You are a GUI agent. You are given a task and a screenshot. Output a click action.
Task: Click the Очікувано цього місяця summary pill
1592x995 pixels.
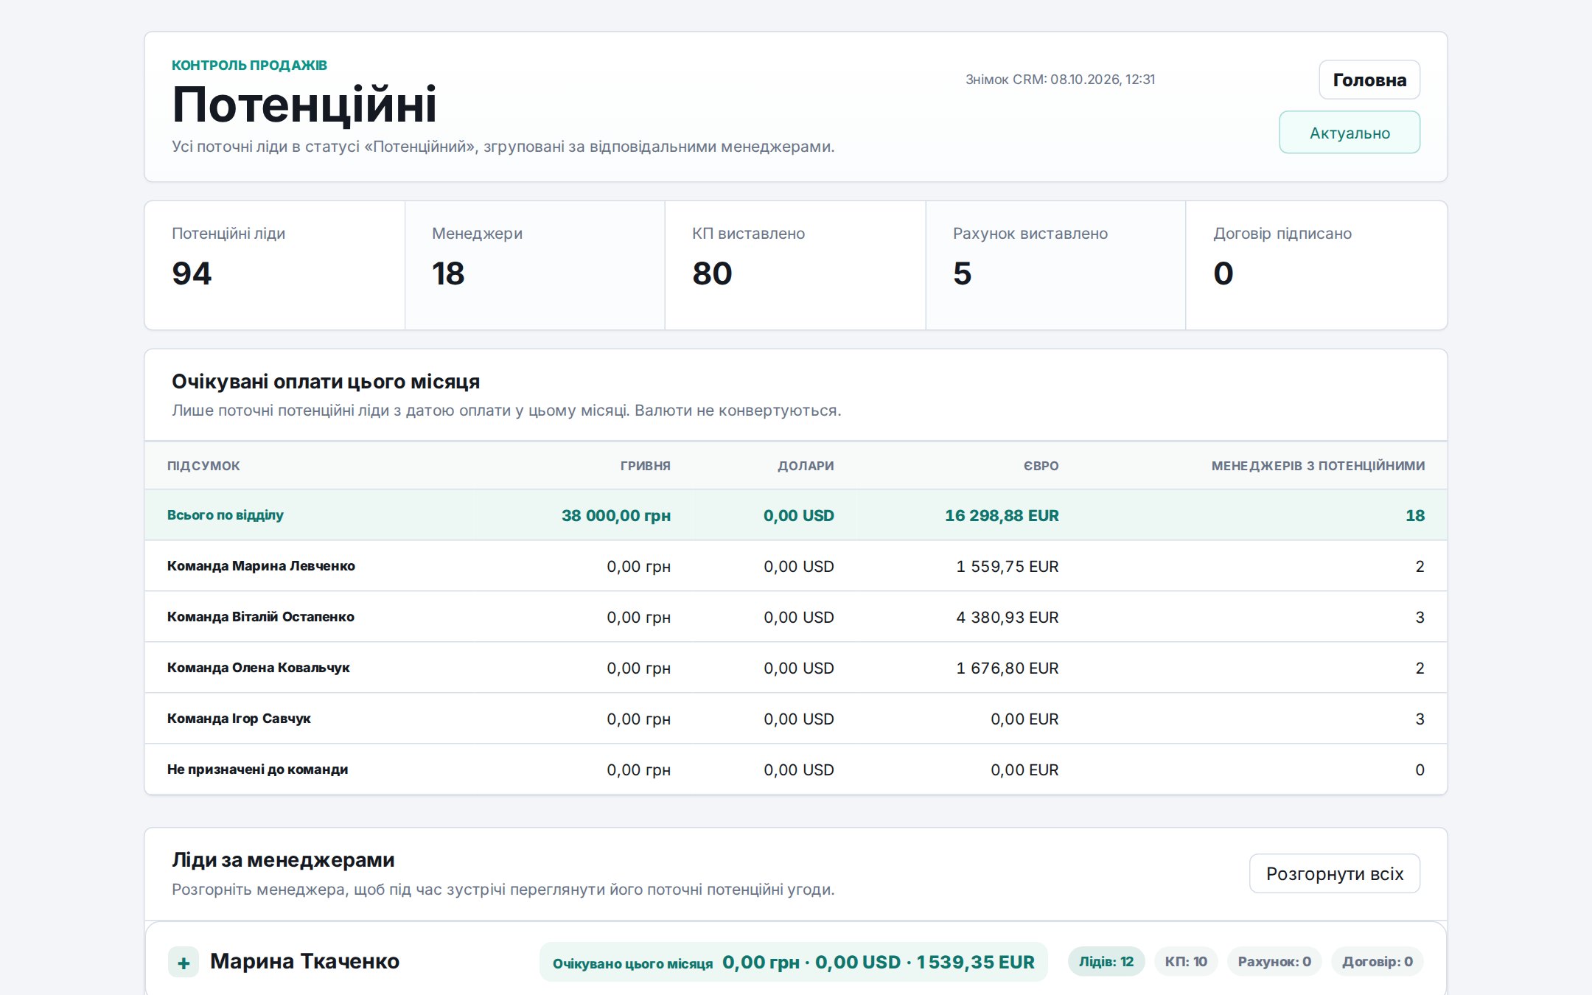793,962
